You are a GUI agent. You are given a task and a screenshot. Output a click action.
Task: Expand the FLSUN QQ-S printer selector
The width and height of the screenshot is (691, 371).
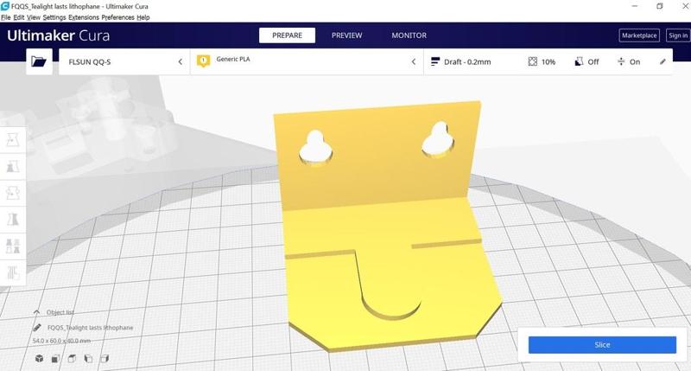coord(124,61)
